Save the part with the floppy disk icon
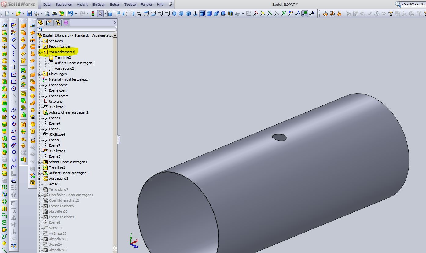This screenshot has height=253, width=426. click(29, 14)
